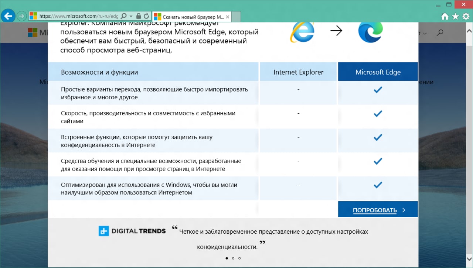This screenshot has height=268, width=473.
Task: Open a new blank tab
Action: [237, 17]
